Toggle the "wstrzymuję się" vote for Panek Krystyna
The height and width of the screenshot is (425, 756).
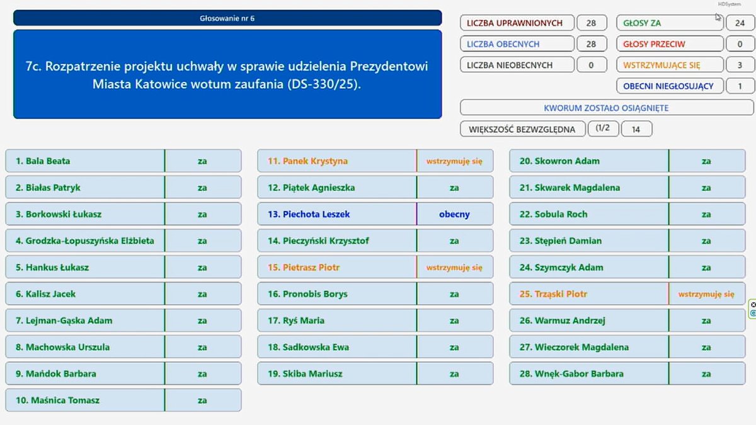(x=454, y=161)
